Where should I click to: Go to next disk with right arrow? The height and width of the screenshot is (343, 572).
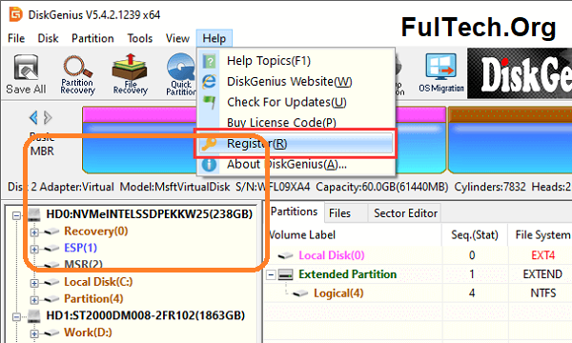[48, 117]
